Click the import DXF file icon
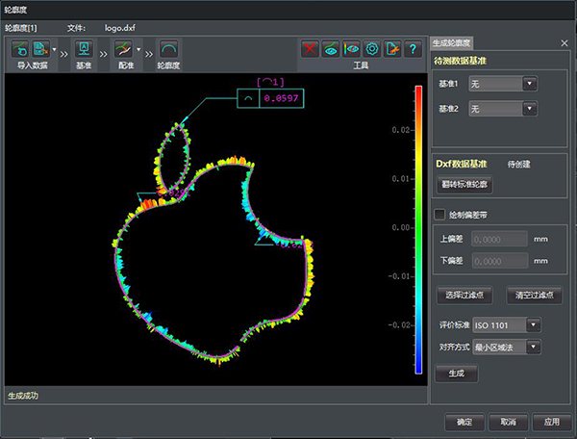Screen dimensions: 577x439 coord(40,49)
